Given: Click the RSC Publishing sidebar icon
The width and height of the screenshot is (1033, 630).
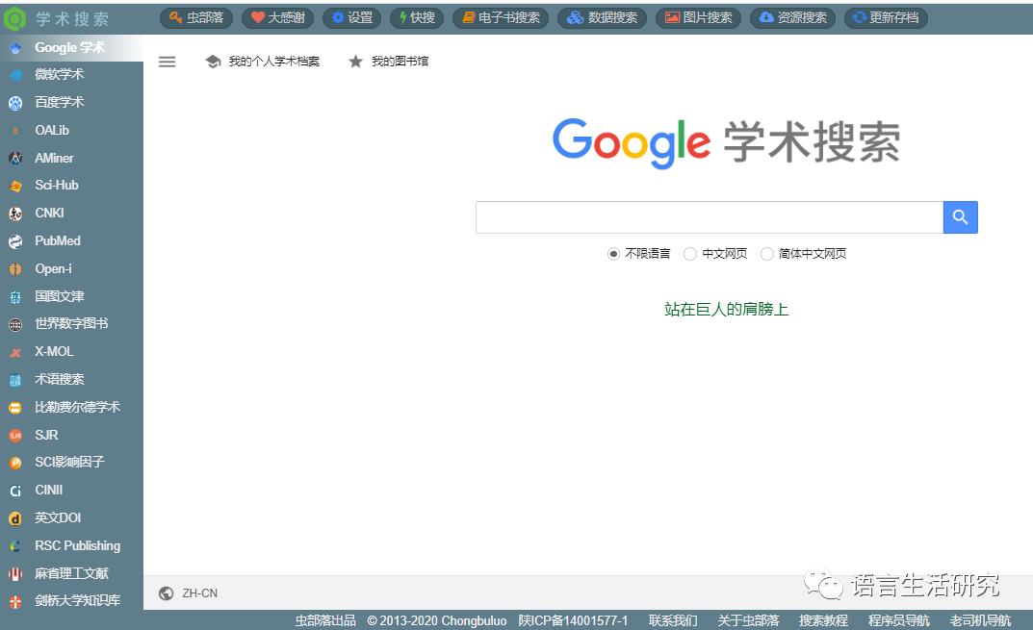Looking at the screenshot, I should click(x=15, y=546).
